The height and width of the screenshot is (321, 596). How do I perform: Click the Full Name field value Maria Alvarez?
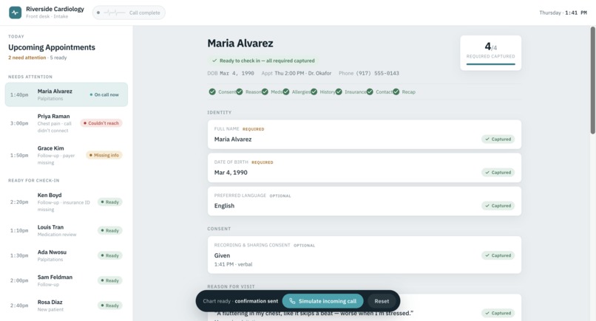tap(233, 139)
